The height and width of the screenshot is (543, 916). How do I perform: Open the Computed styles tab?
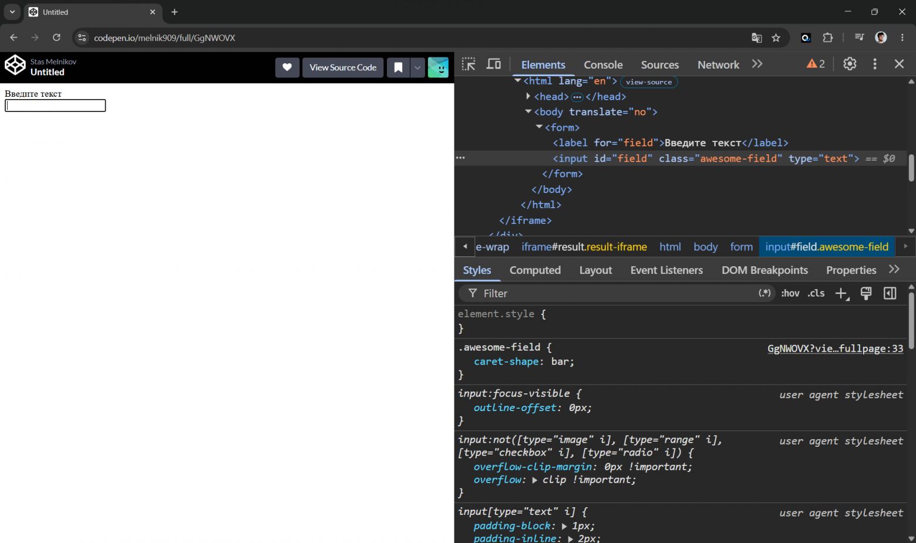[535, 270]
